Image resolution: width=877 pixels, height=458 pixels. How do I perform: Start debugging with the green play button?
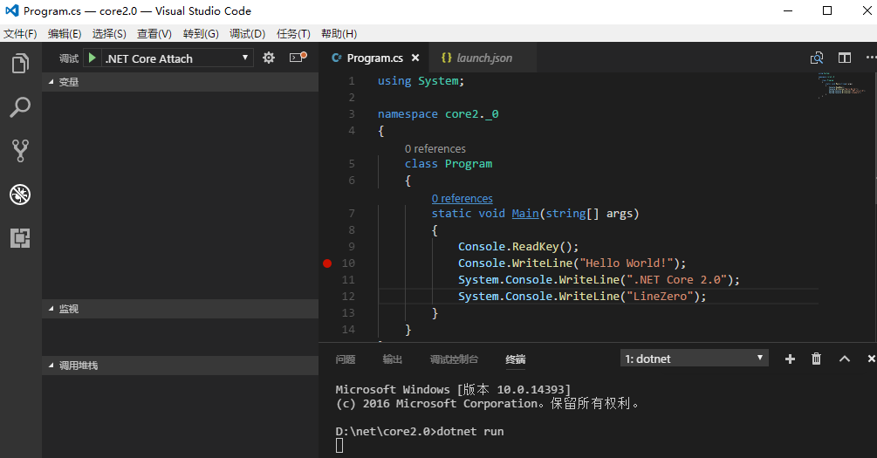point(92,58)
